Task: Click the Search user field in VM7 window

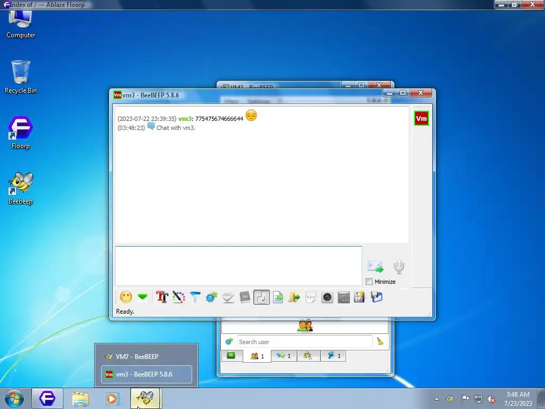Action: pos(304,342)
